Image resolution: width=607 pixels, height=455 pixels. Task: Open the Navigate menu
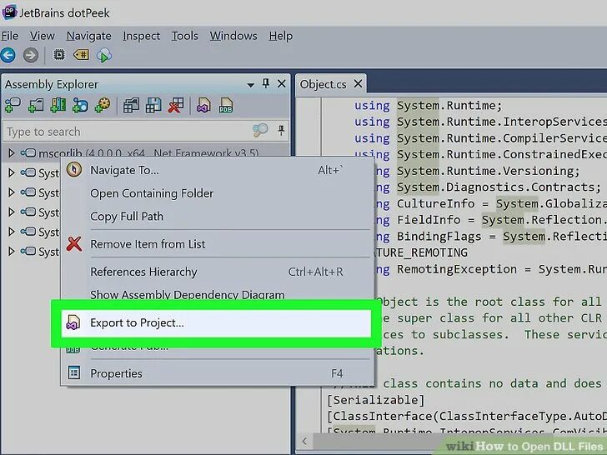pos(89,36)
